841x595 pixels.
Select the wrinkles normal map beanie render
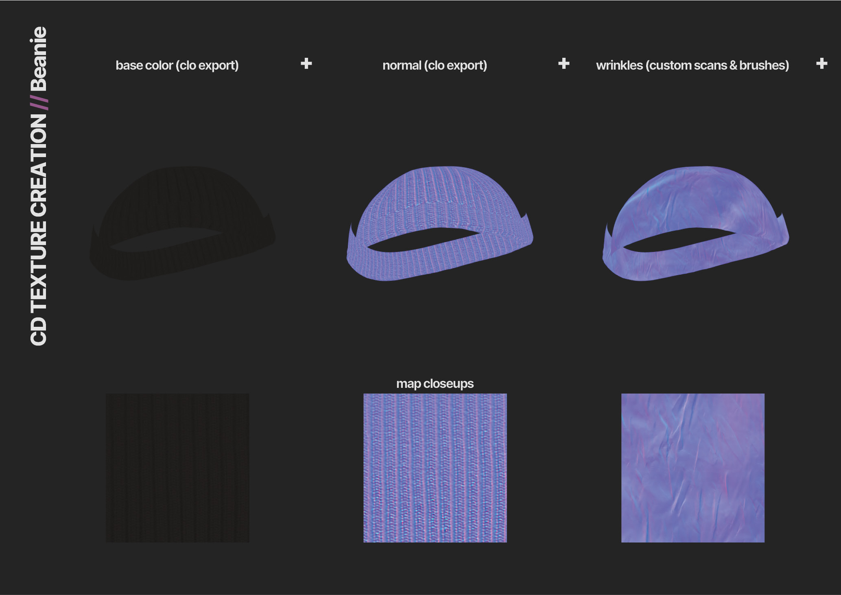(696, 223)
